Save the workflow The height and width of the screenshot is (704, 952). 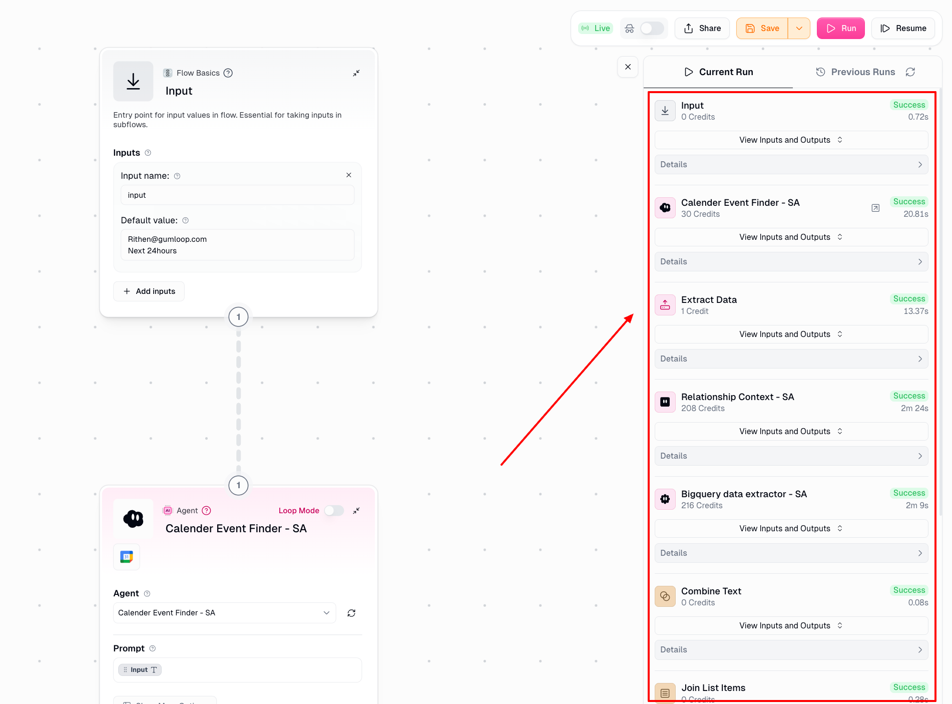tap(762, 29)
